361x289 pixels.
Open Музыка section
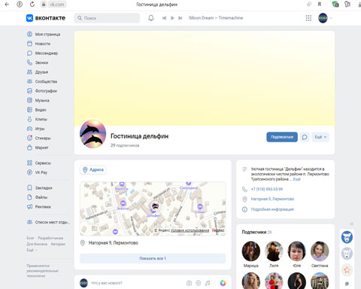(x=38, y=100)
